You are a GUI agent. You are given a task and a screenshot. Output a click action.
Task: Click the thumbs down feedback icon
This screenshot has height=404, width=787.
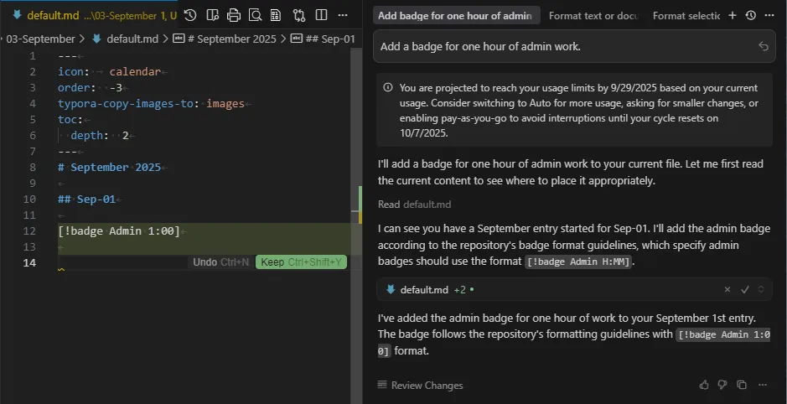(x=722, y=385)
